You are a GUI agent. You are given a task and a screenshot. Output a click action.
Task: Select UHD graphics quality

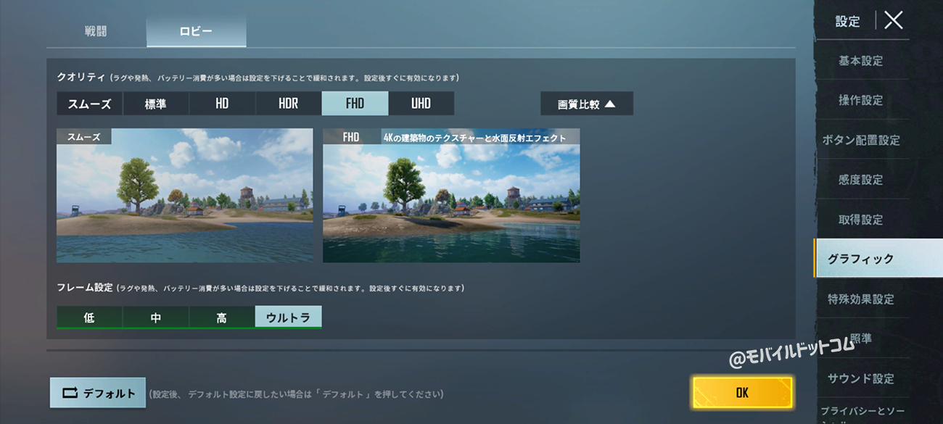pyautogui.click(x=421, y=104)
